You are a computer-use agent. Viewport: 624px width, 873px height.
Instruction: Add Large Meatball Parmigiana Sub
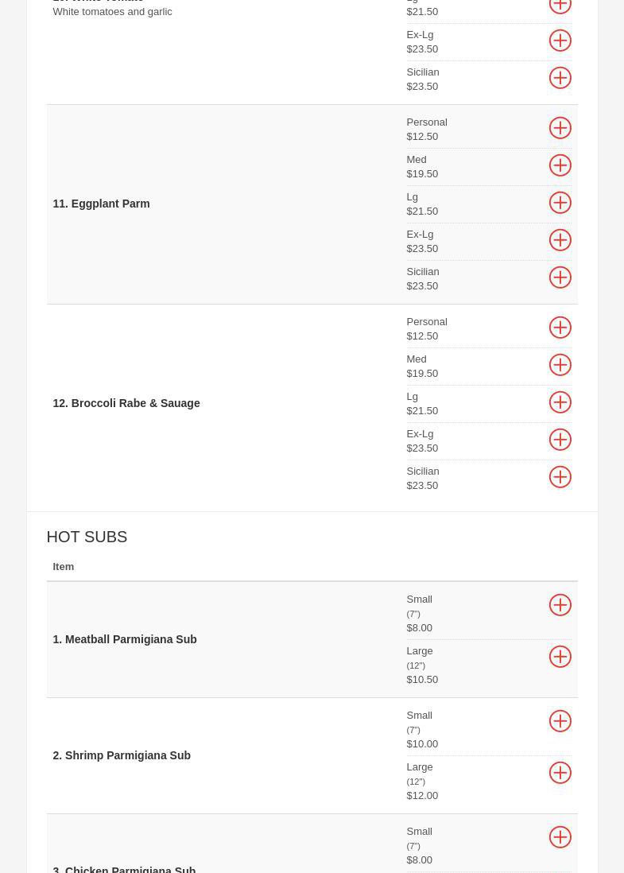(560, 657)
